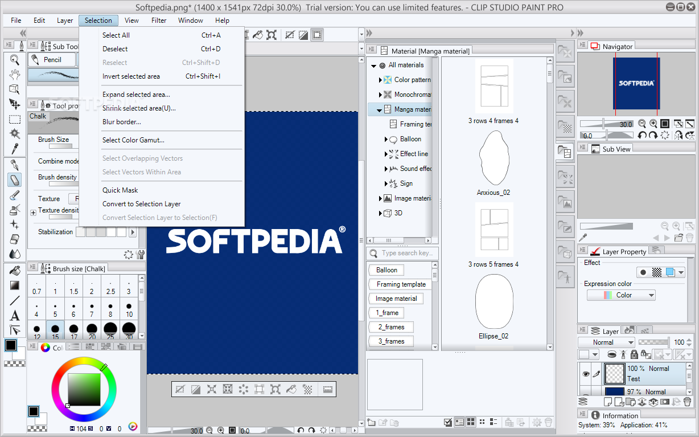Expand Texture density plus box

point(33,213)
